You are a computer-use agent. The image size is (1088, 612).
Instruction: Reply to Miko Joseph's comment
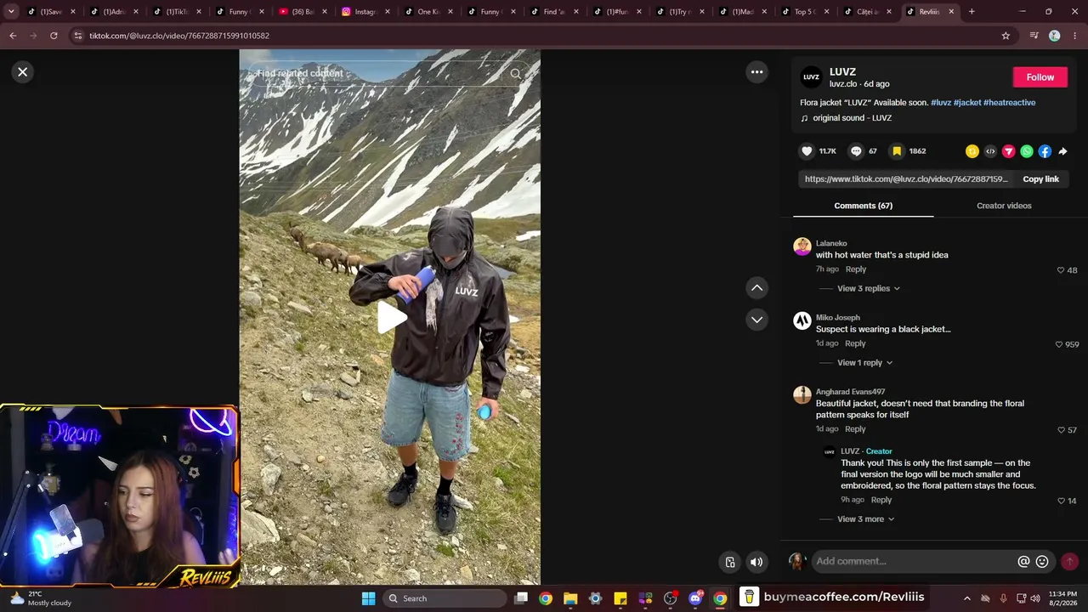(x=855, y=343)
